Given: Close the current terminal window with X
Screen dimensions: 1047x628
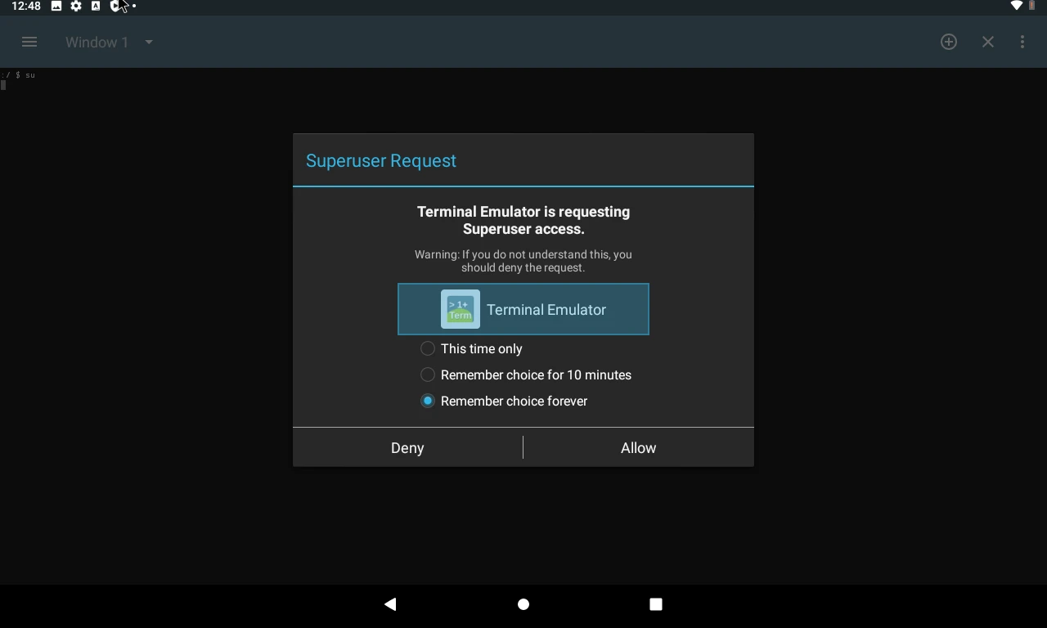Looking at the screenshot, I should pos(988,42).
